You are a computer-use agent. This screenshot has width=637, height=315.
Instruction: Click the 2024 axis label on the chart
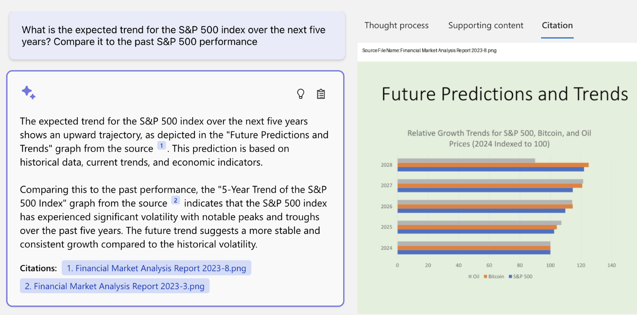[385, 247]
